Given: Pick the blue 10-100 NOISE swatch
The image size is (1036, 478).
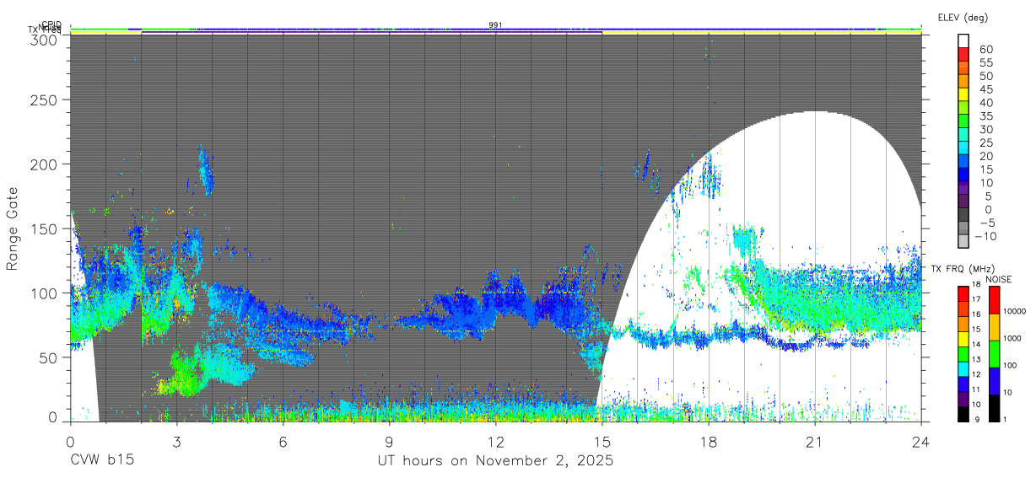Looking at the screenshot, I should tap(996, 381).
